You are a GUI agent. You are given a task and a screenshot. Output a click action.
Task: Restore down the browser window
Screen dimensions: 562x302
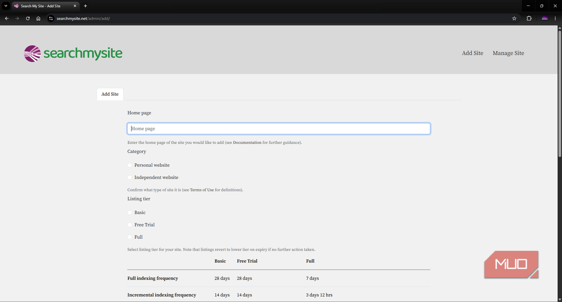[x=542, y=6]
